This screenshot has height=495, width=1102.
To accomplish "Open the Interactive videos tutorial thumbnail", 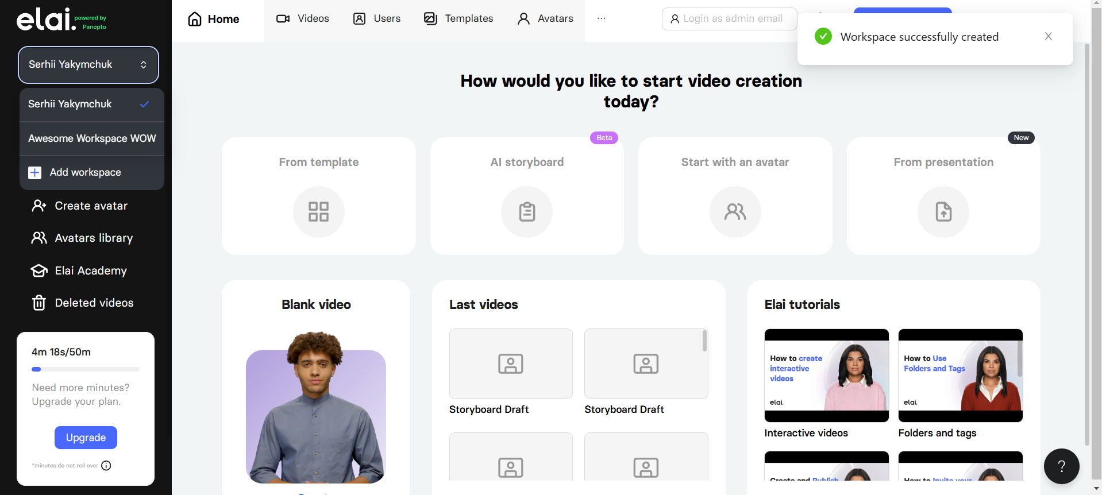I will (826, 376).
